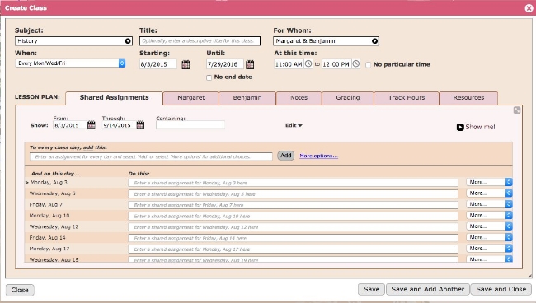Open For Whom dropdown Margaret & Benjamin
The image size is (536, 303).
pos(326,41)
